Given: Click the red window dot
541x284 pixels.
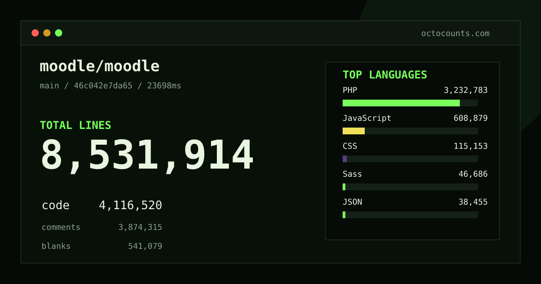Looking at the screenshot, I should pos(35,33).
